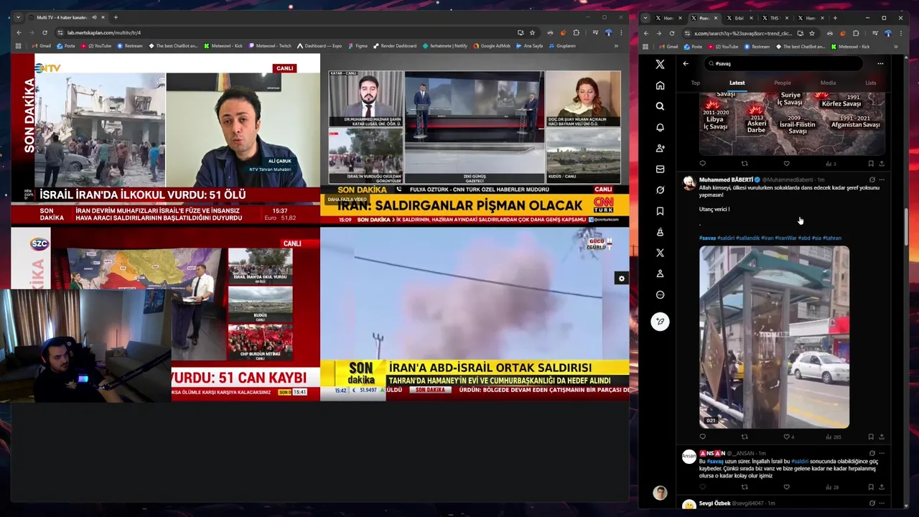Open Profile icon in X sidebar

click(660, 274)
